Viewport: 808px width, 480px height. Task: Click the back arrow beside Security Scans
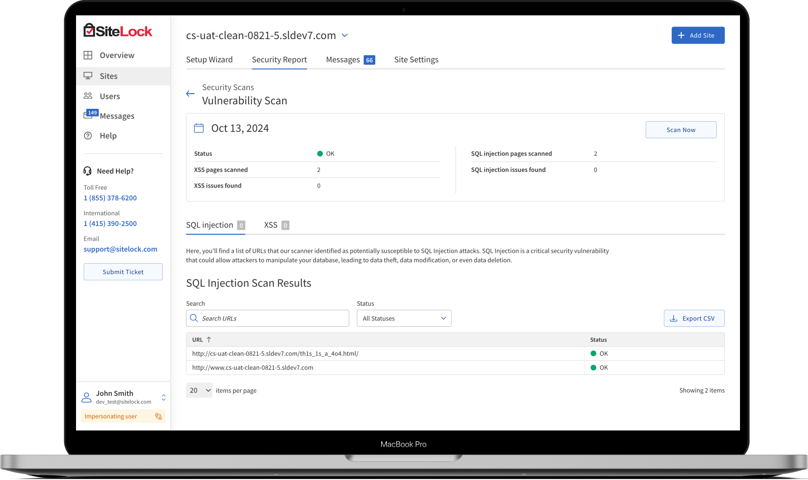pyautogui.click(x=190, y=93)
